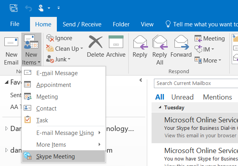Click the Search Current Mailbox field
The width and height of the screenshot is (238, 166).
coord(195,83)
